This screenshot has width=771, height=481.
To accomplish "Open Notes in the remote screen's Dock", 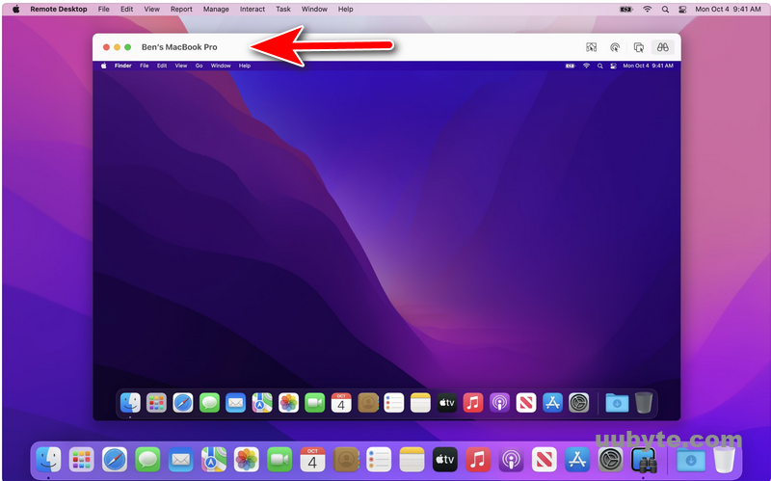I will (x=420, y=403).
